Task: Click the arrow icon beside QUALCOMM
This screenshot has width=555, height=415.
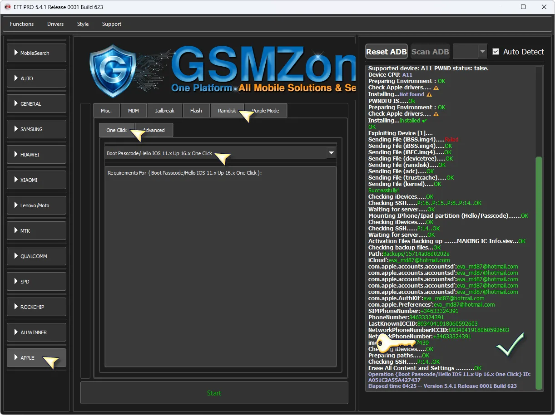Action: coord(16,256)
